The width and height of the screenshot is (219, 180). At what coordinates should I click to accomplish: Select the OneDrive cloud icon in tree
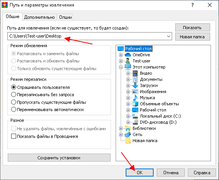(128, 55)
